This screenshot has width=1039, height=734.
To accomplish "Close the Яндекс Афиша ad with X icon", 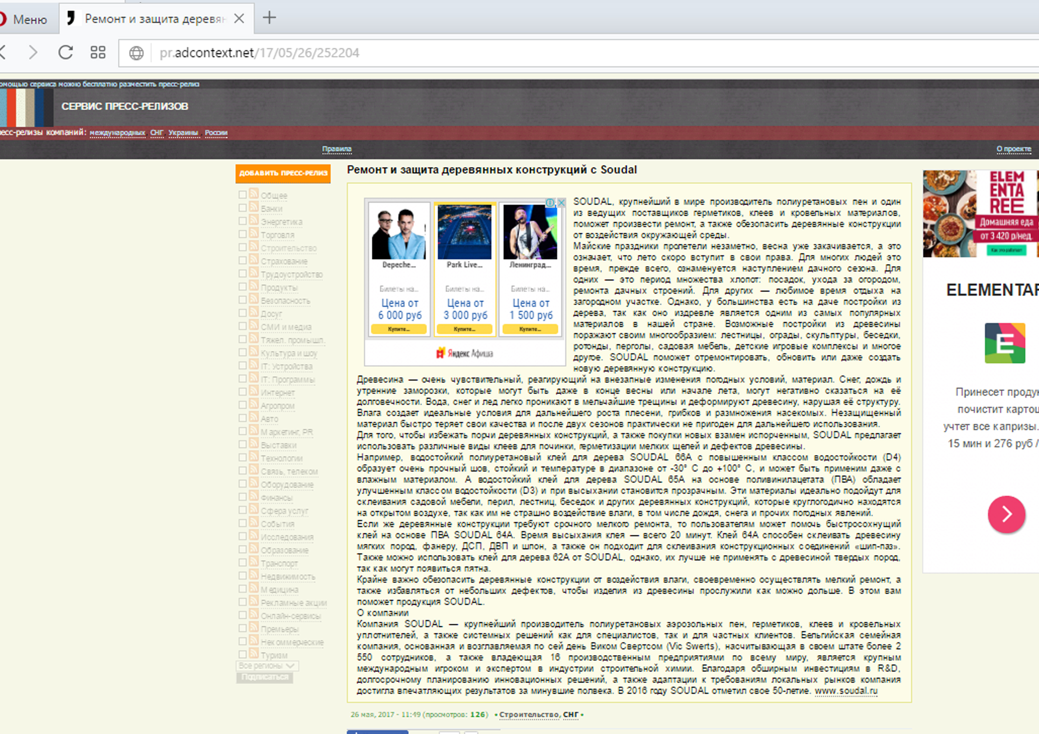I will pyautogui.click(x=561, y=203).
